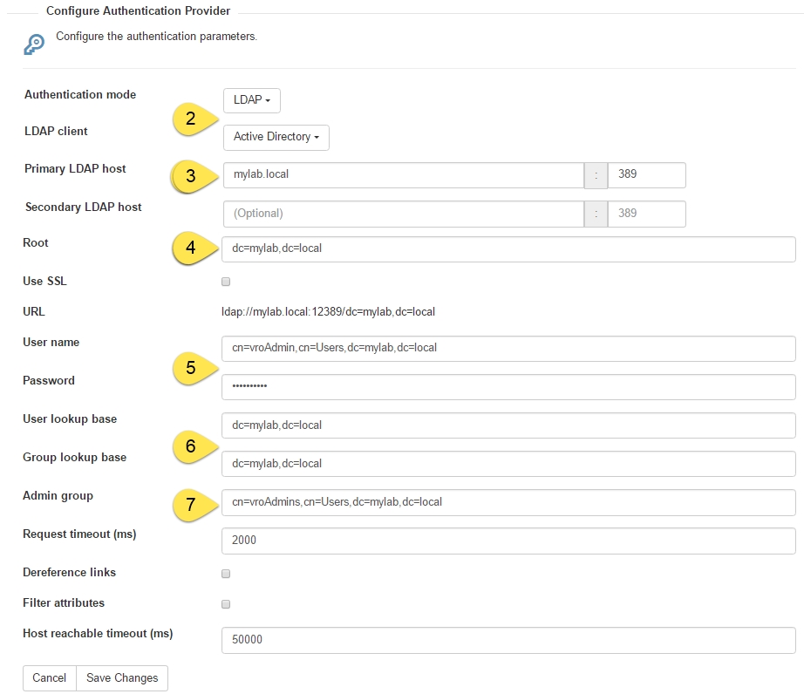Click the yellow step 4 callout marker
The height and width of the screenshot is (694, 804).
(x=192, y=248)
